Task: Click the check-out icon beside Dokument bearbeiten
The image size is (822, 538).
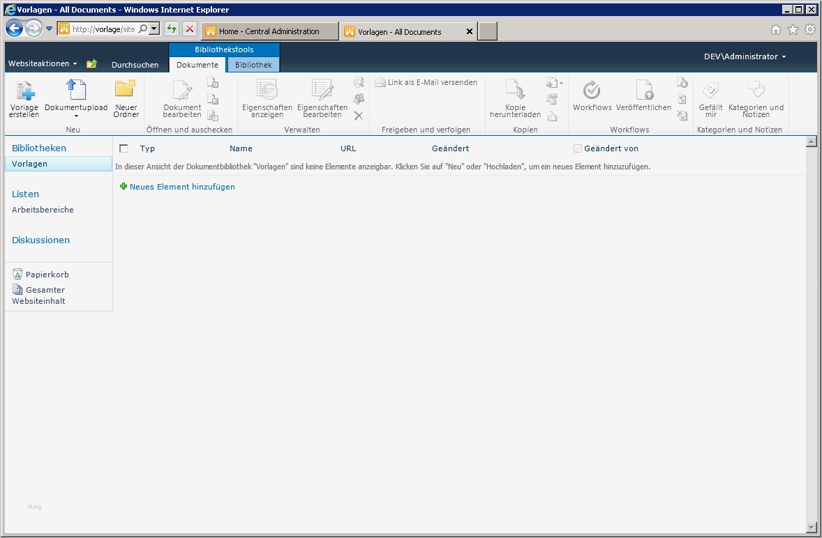Action: 213,82
